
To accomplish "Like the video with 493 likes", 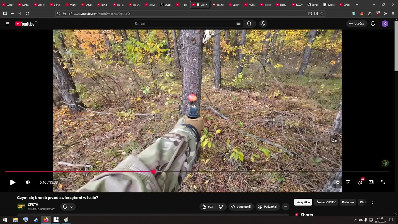I will 207,207.
